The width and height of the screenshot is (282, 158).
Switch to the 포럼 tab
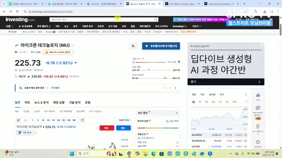coord(88,102)
